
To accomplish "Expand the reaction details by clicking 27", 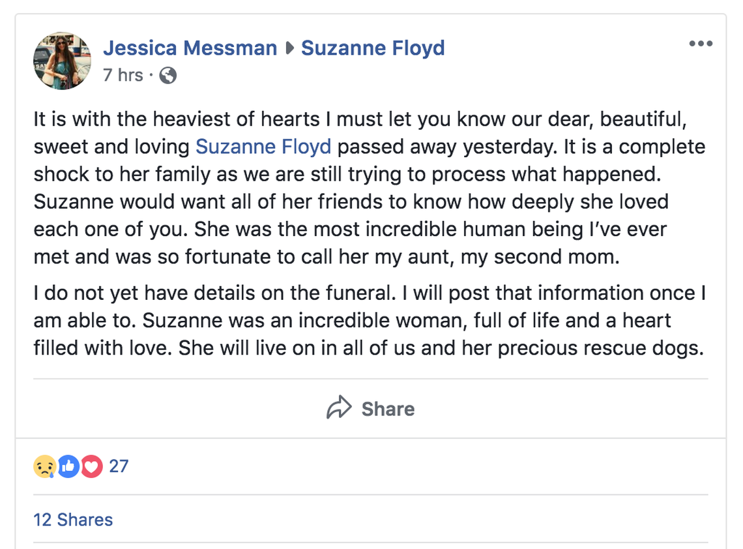I will pyautogui.click(x=118, y=466).
